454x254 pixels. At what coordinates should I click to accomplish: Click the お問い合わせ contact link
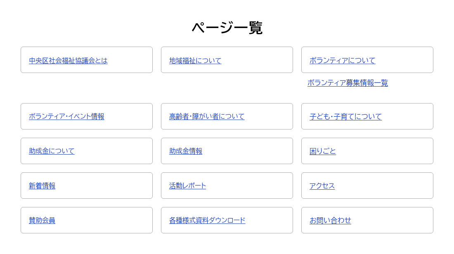pyautogui.click(x=330, y=221)
